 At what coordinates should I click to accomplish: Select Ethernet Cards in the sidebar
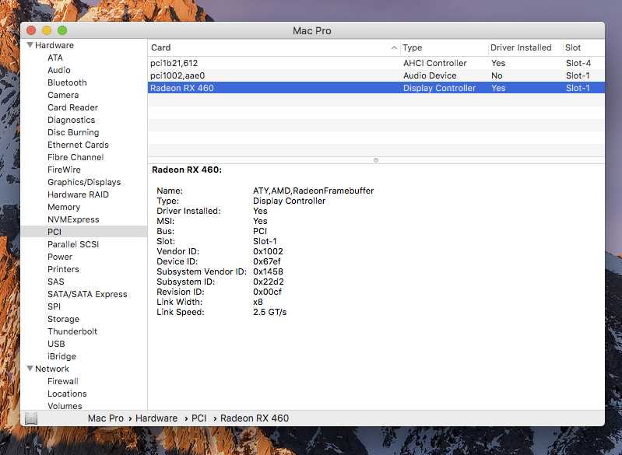[x=78, y=145]
